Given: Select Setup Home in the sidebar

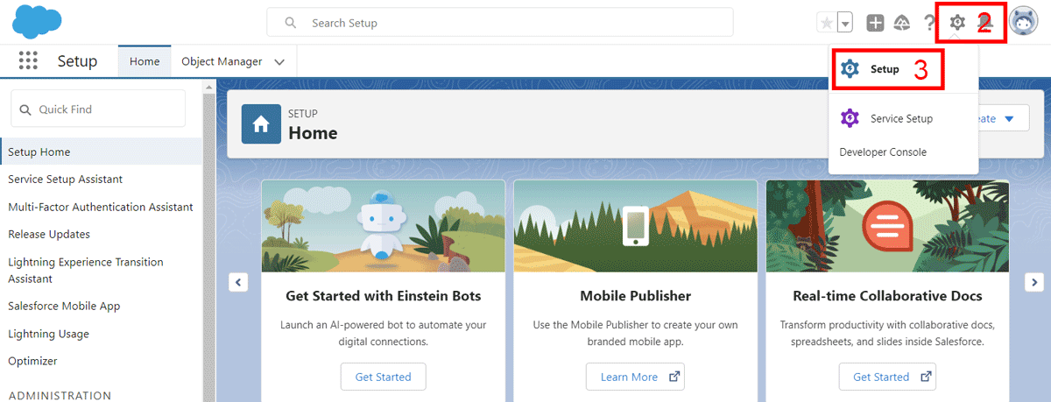Looking at the screenshot, I should click(102, 152).
